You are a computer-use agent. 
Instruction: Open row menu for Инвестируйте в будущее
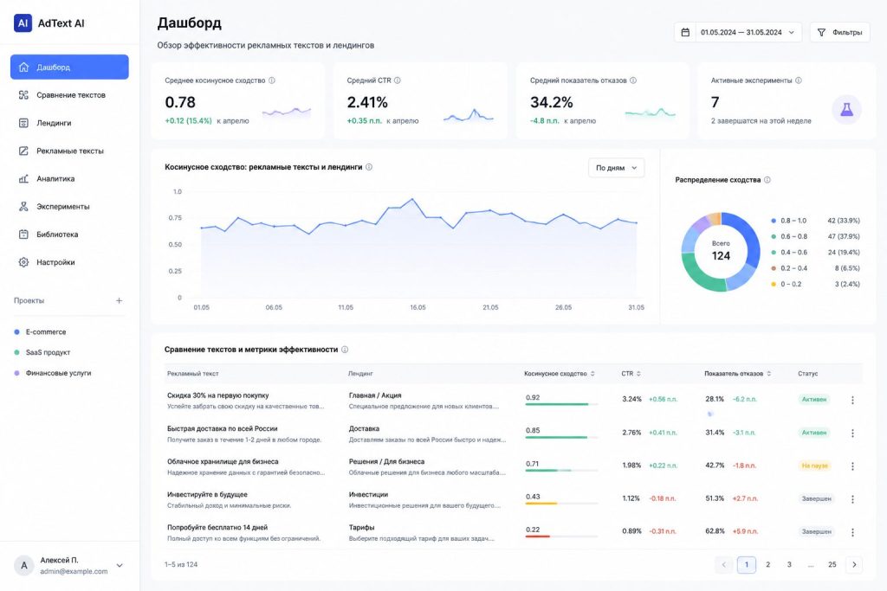click(852, 499)
